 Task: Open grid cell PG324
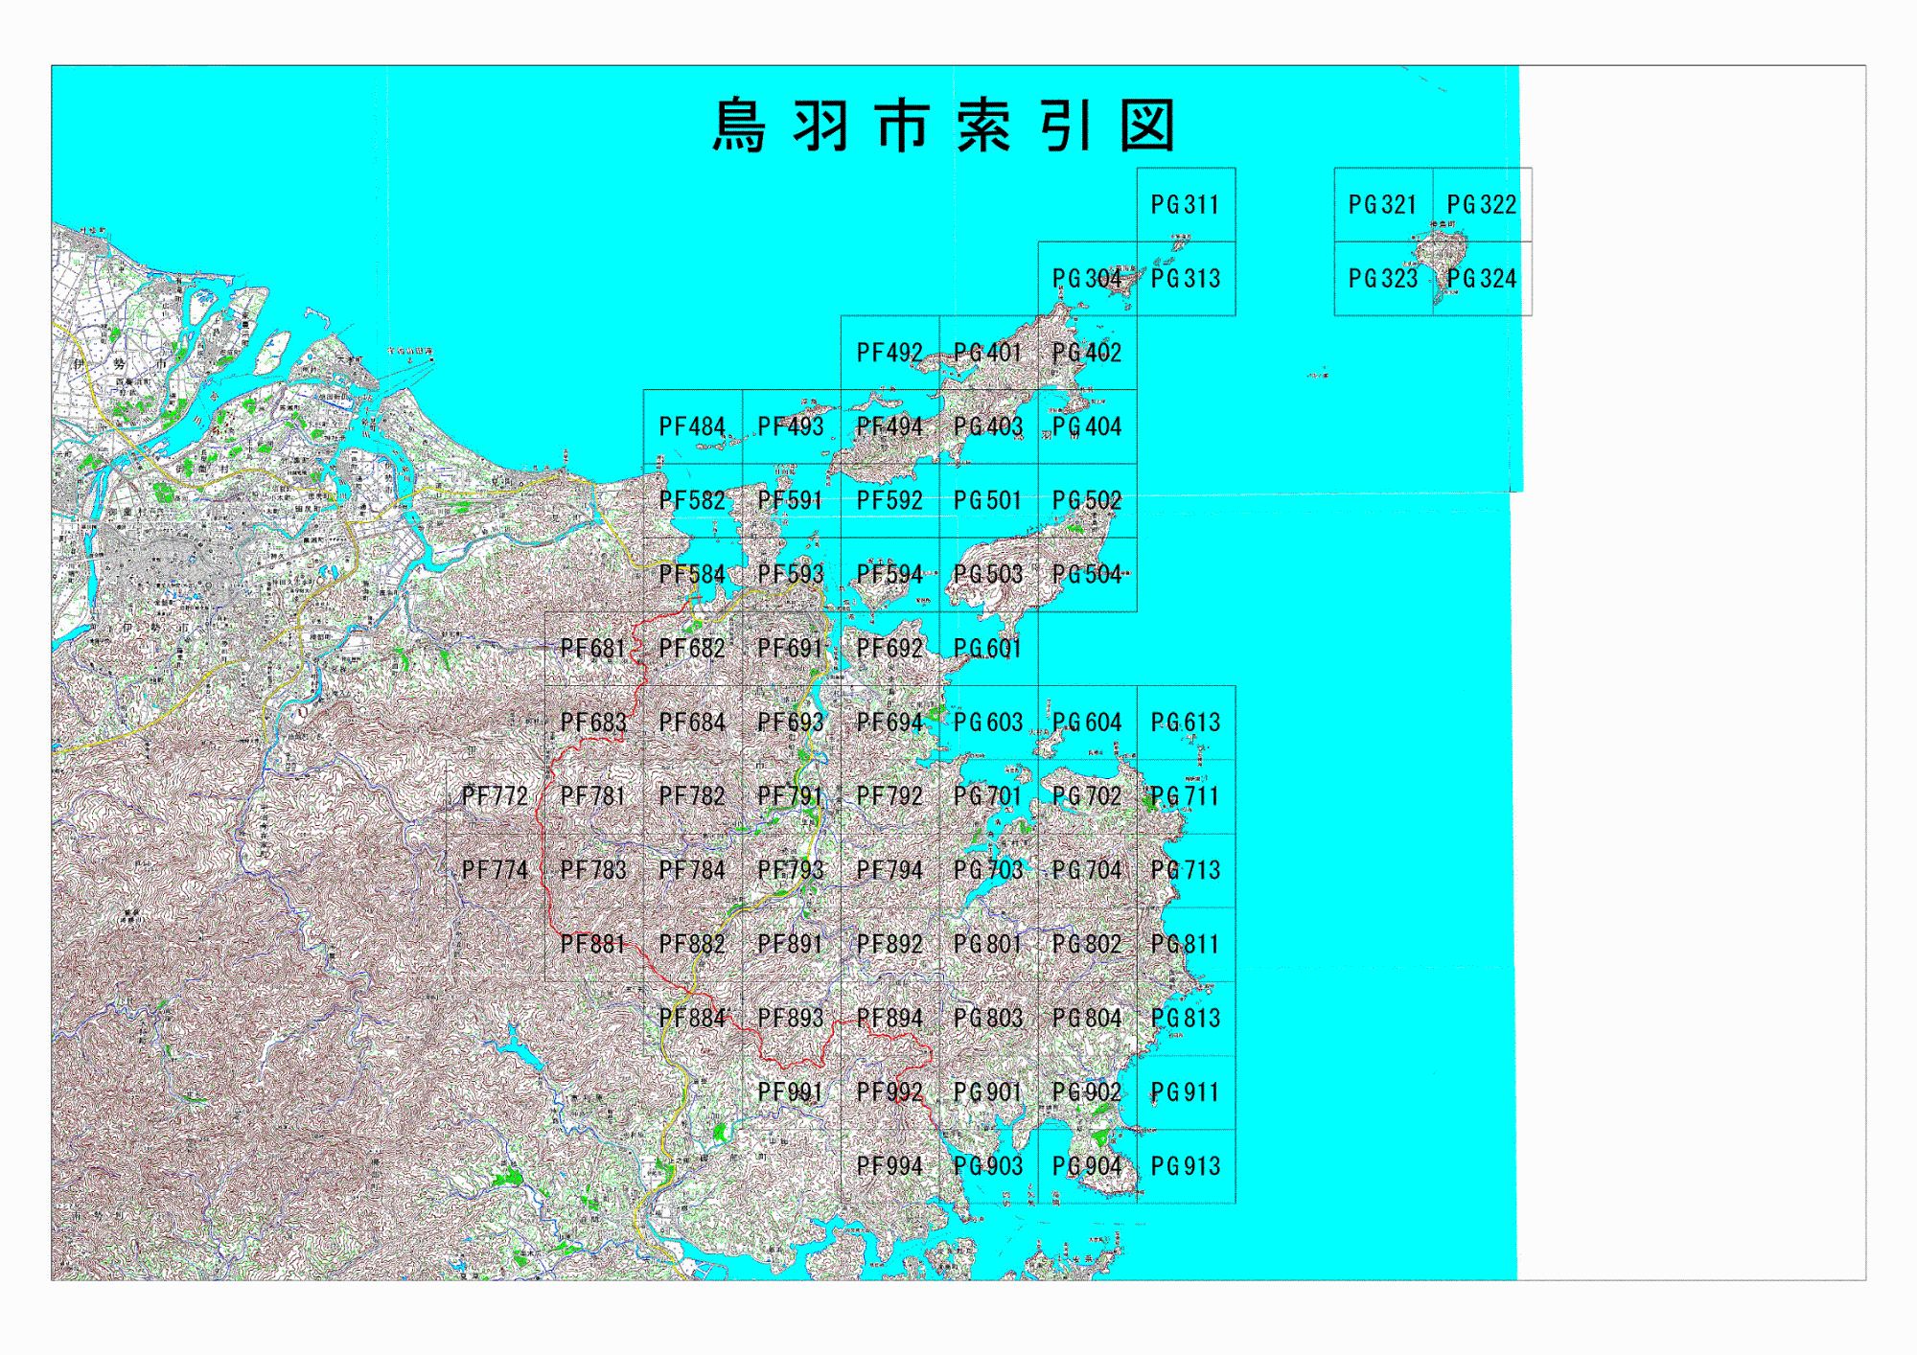point(1482,279)
